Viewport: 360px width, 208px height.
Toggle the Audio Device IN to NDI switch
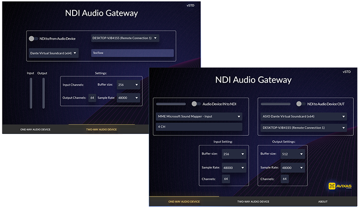click(x=196, y=104)
